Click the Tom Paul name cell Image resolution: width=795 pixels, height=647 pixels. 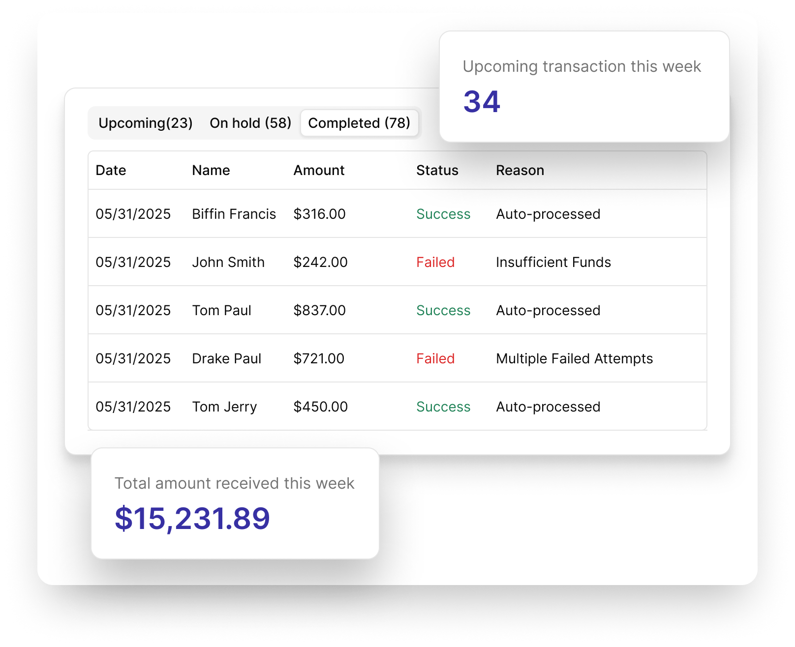pos(221,310)
